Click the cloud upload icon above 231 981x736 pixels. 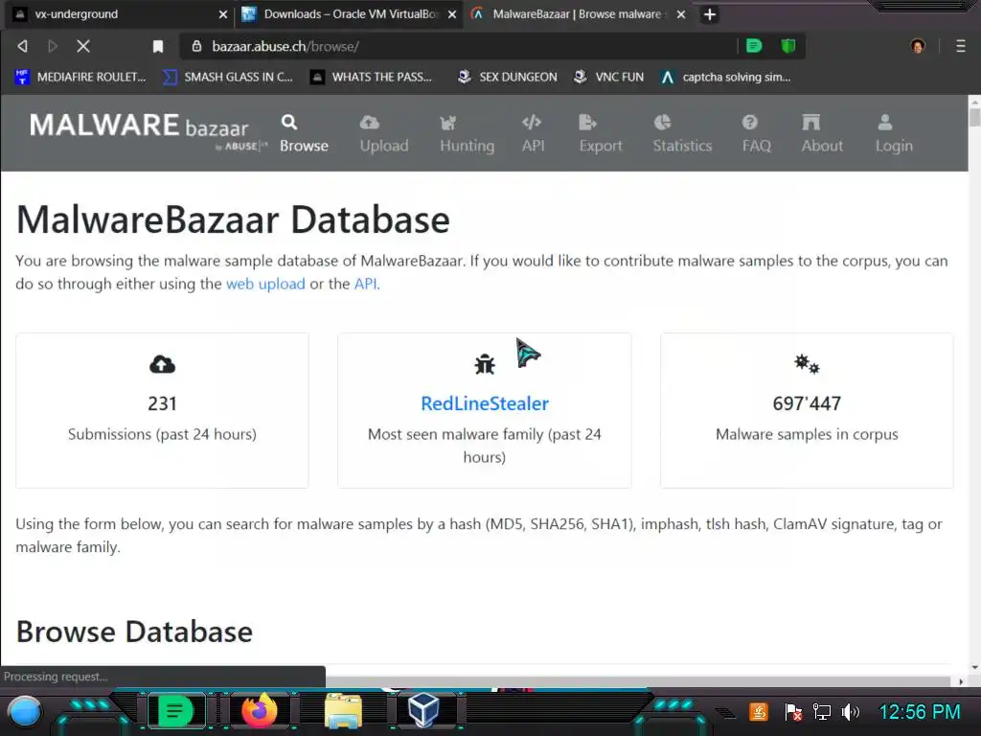[162, 364]
